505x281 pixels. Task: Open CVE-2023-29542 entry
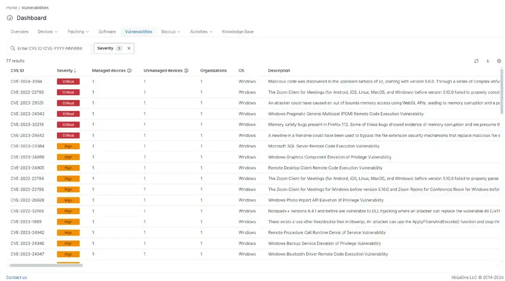click(27, 135)
